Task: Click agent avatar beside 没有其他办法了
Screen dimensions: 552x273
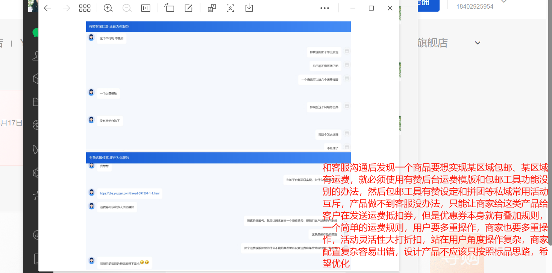Action: pyautogui.click(x=91, y=120)
